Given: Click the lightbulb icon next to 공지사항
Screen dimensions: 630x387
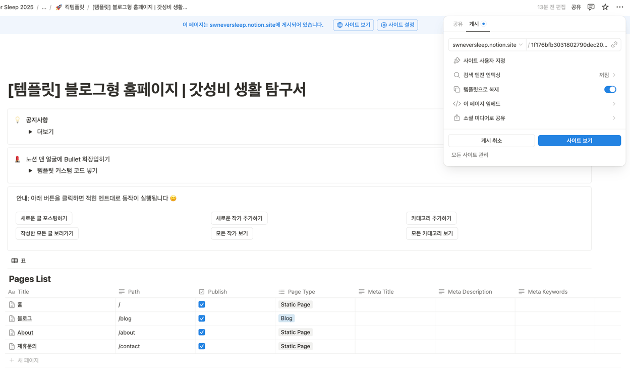Looking at the screenshot, I should point(18,120).
